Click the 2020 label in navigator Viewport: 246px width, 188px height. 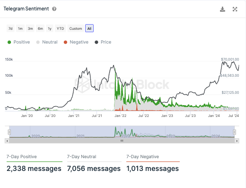[35, 136]
